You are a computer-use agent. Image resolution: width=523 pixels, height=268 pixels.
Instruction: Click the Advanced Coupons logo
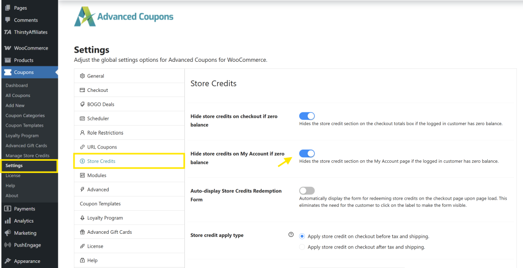coord(124,16)
